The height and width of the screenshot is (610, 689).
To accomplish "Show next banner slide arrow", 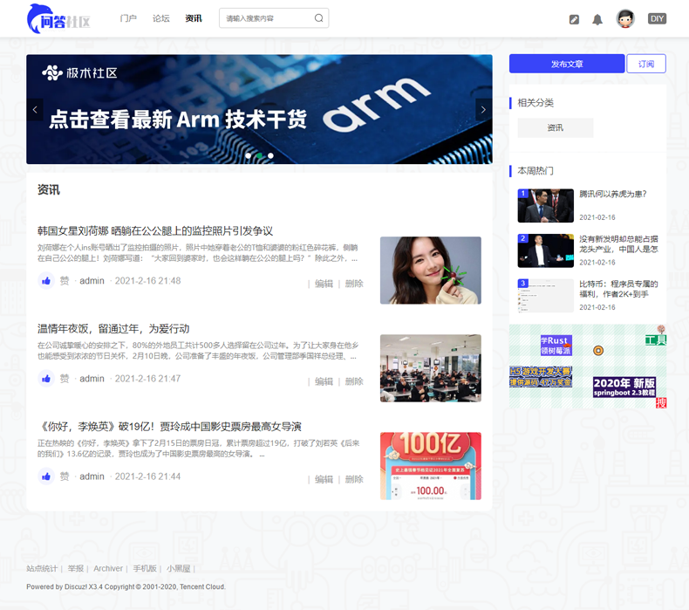I will 483,109.
